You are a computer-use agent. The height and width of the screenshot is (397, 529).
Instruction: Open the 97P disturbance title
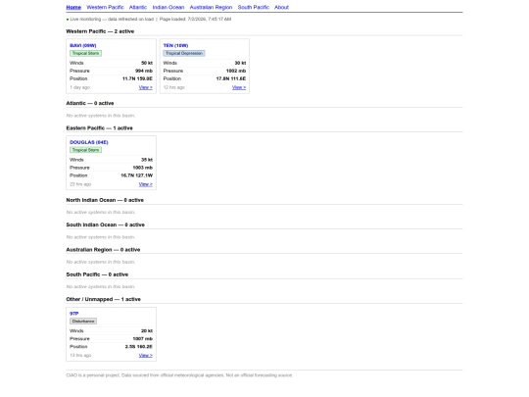click(74, 314)
